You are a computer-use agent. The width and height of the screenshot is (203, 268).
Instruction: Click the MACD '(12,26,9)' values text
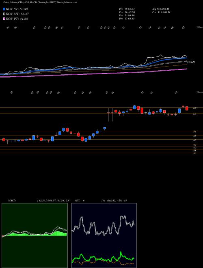(x=53, y=201)
